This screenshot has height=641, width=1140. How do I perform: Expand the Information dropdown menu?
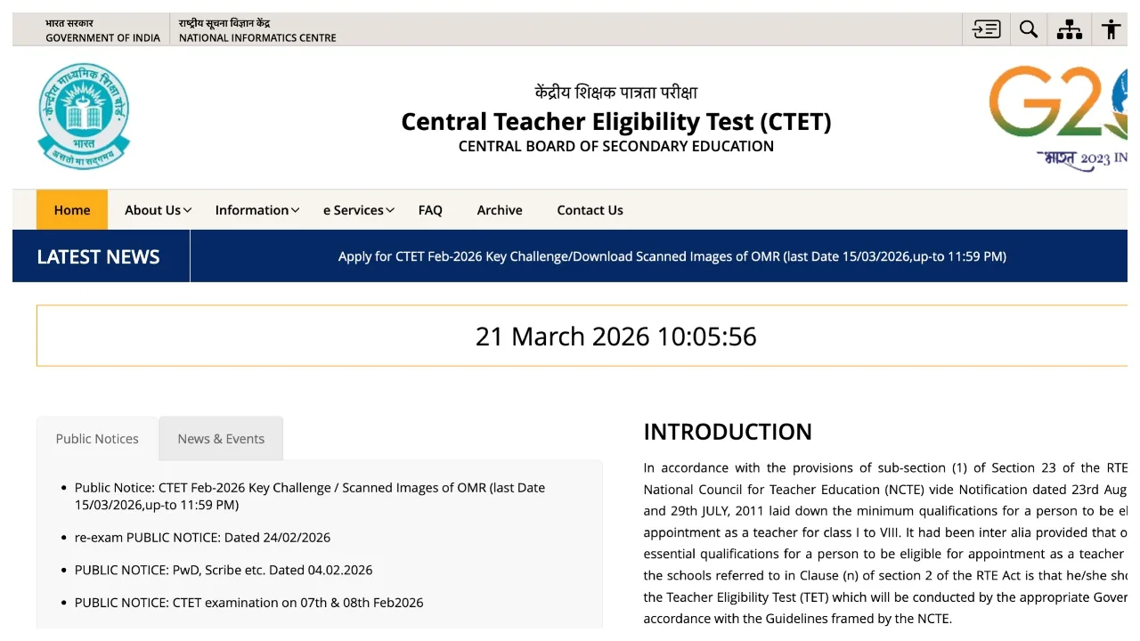(x=256, y=210)
